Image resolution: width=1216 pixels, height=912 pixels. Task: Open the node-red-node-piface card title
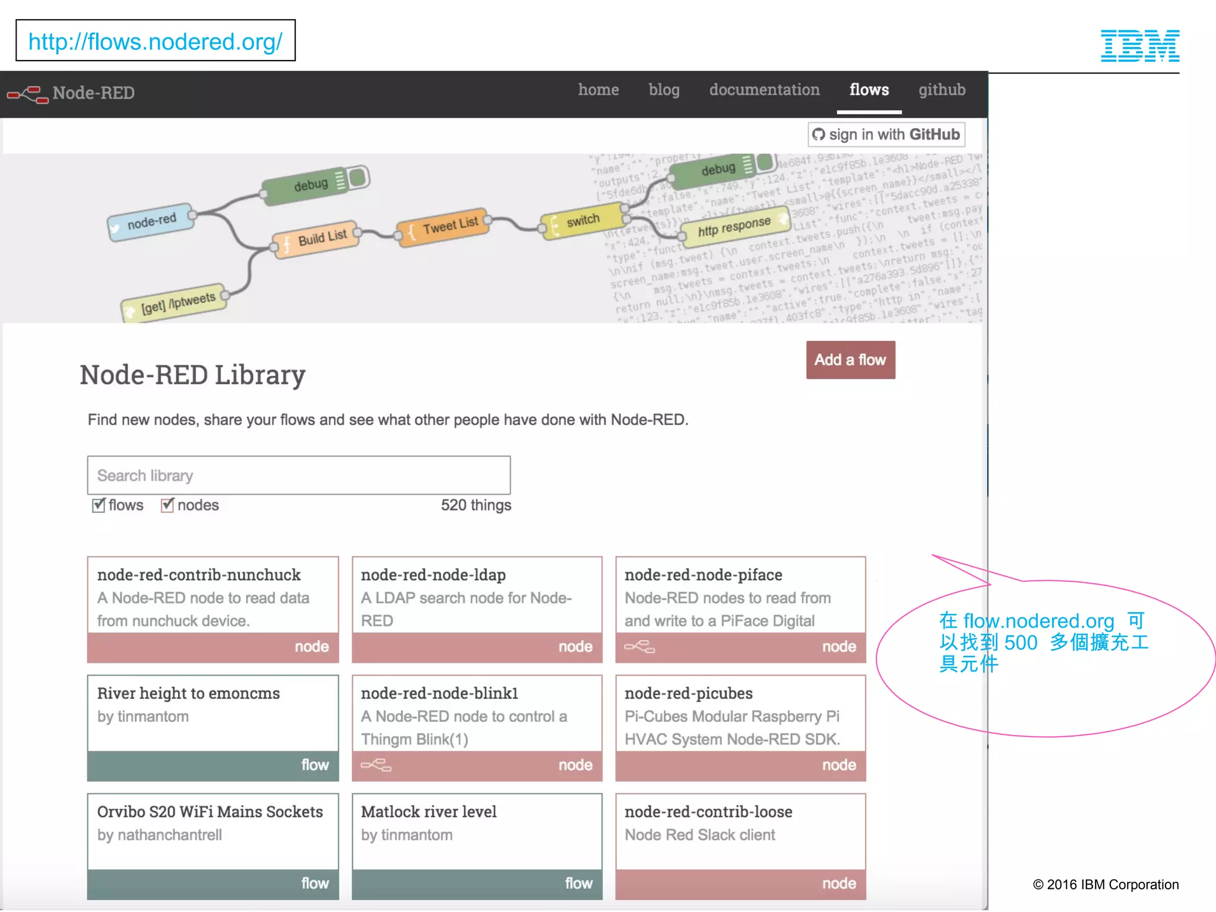[703, 575]
